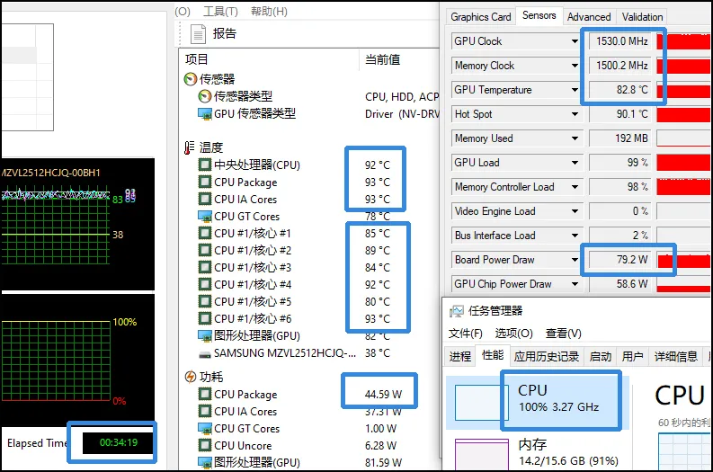The height and width of the screenshot is (472, 713).
Task: Select Task Manager 性能 tab
Action: [493, 355]
